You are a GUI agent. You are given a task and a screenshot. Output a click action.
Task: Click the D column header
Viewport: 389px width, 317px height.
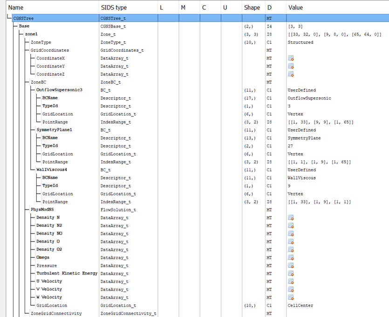coord(276,8)
